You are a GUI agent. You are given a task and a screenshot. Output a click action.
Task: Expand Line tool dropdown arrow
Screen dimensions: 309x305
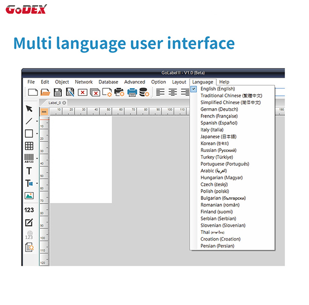[x=37, y=121]
